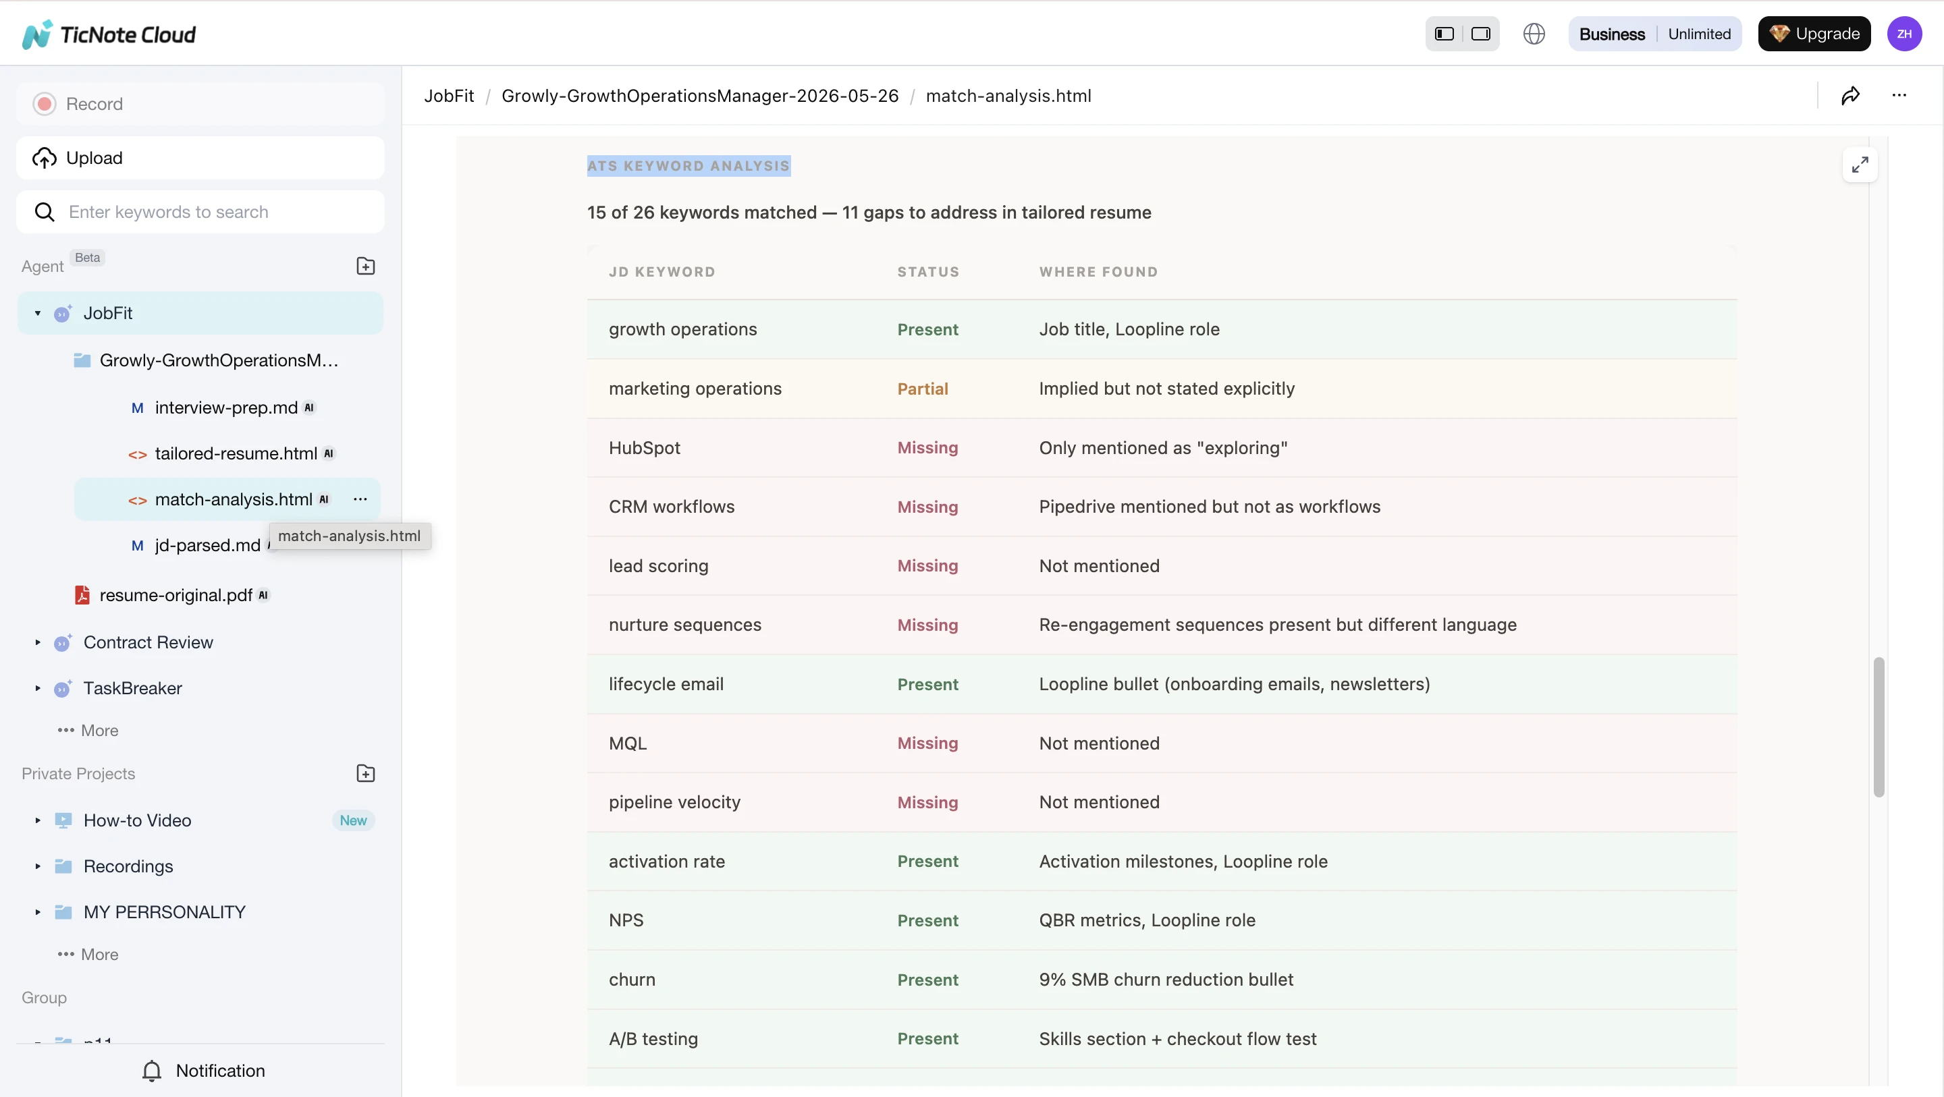Show More agents in Agent section
Image resolution: width=1944 pixels, height=1097 pixels.
[x=88, y=731]
